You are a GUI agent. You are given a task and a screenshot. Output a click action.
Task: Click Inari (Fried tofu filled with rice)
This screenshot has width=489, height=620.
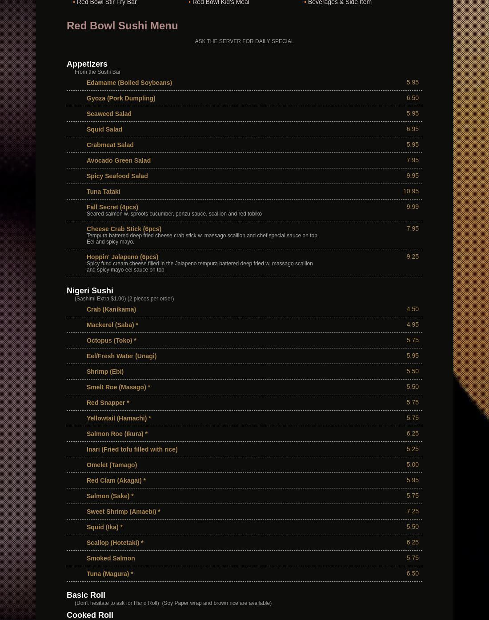click(x=132, y=449)
